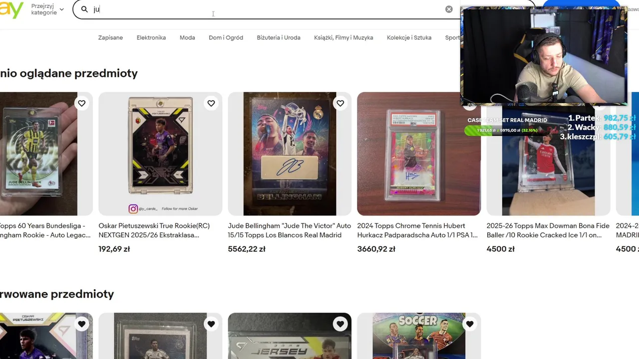
Task: Open the Bellingham autograph card thumbnail
Action: click(290, 154)
